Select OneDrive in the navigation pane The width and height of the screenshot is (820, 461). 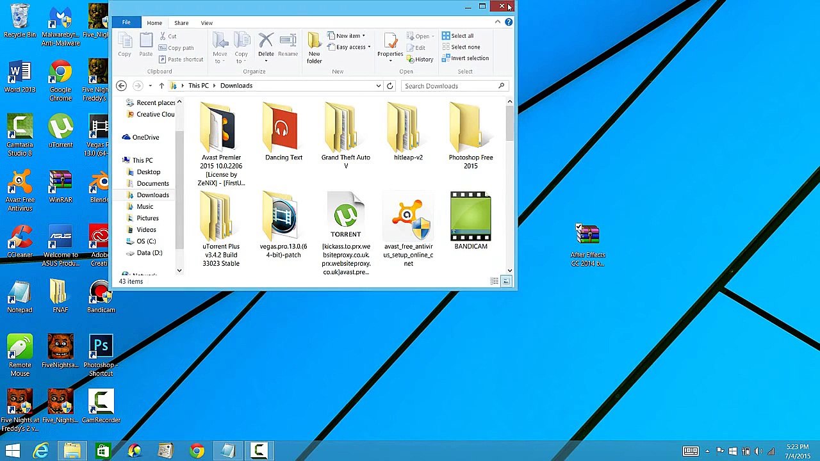(140, 137)
